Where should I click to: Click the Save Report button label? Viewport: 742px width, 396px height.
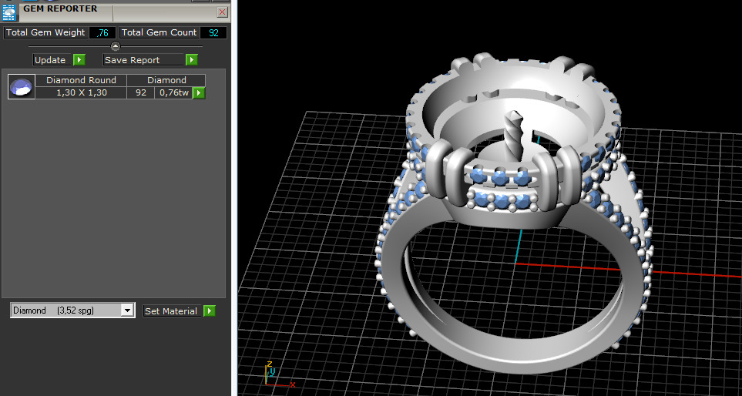coord(143,60)
